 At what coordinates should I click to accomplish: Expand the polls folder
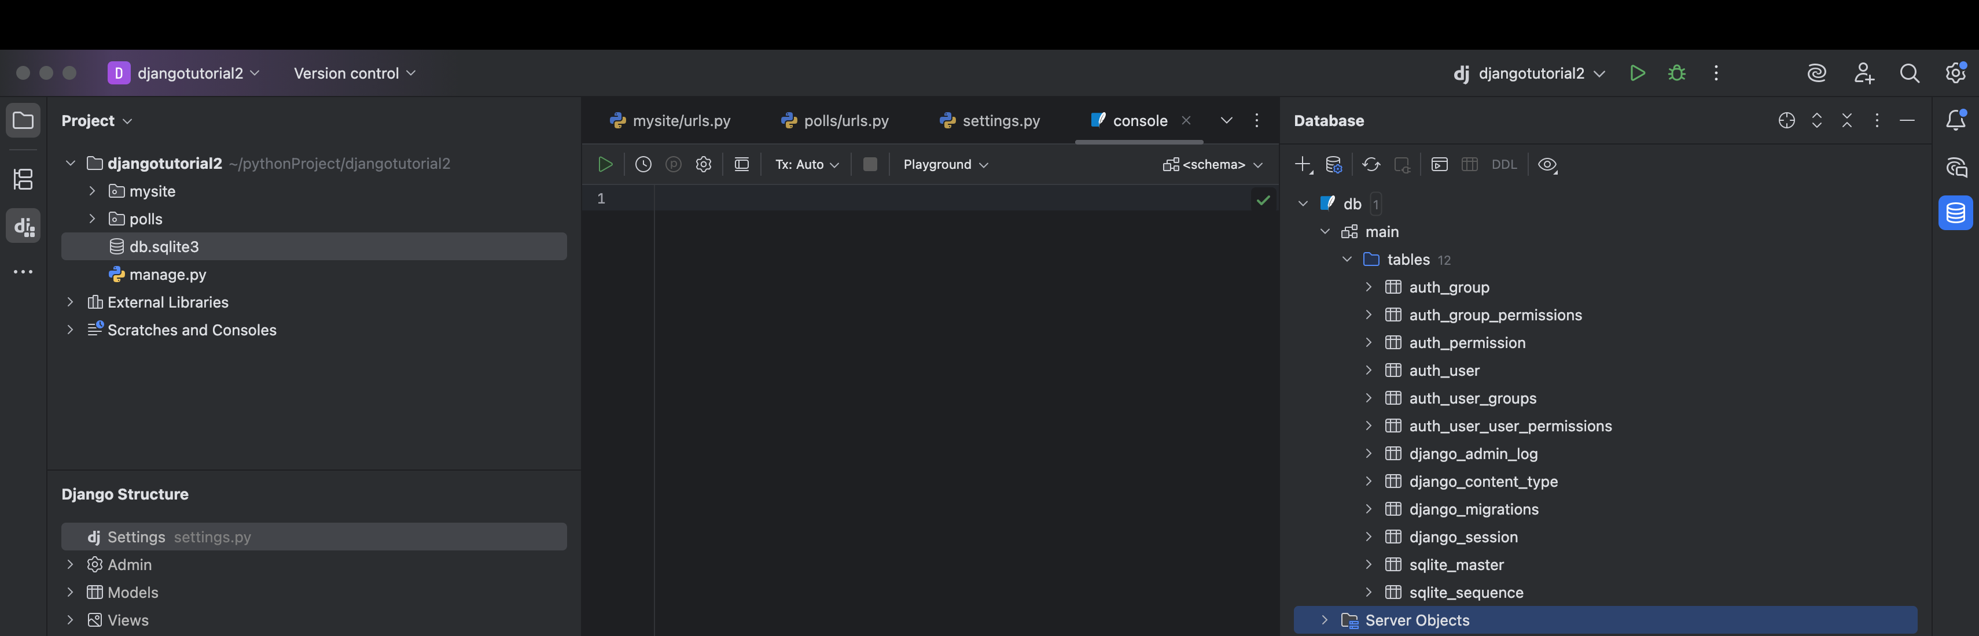pyautogui.click(x=92, y=219)
